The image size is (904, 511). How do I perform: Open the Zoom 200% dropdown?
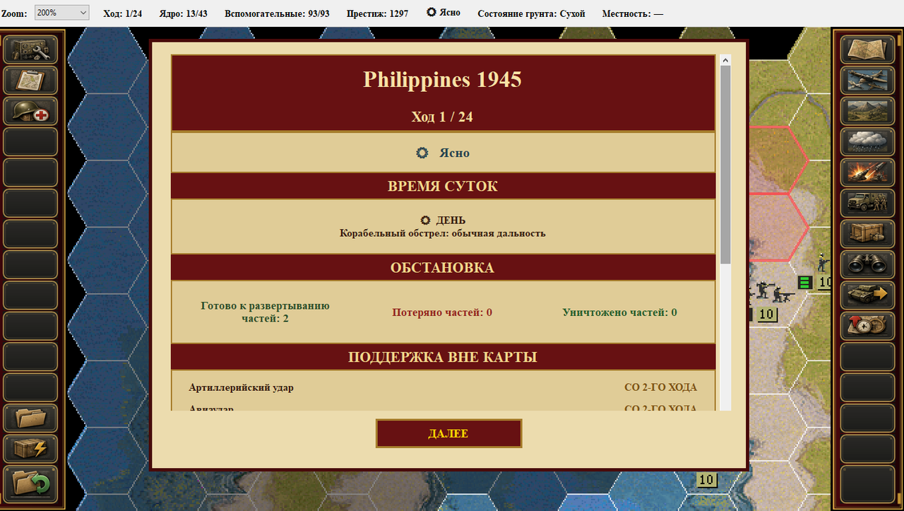pos(62,13)
